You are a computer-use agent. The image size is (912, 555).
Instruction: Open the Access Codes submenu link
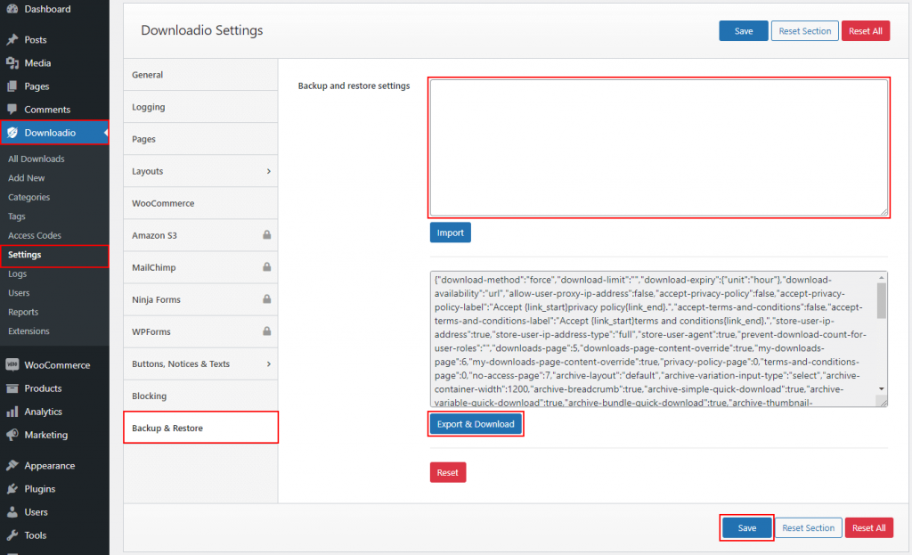tap(35, 235)
